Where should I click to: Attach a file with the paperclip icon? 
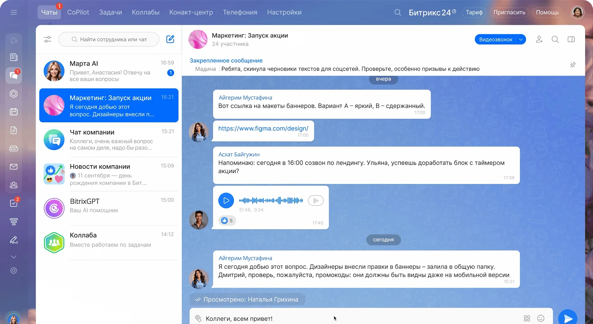[198, 318]
